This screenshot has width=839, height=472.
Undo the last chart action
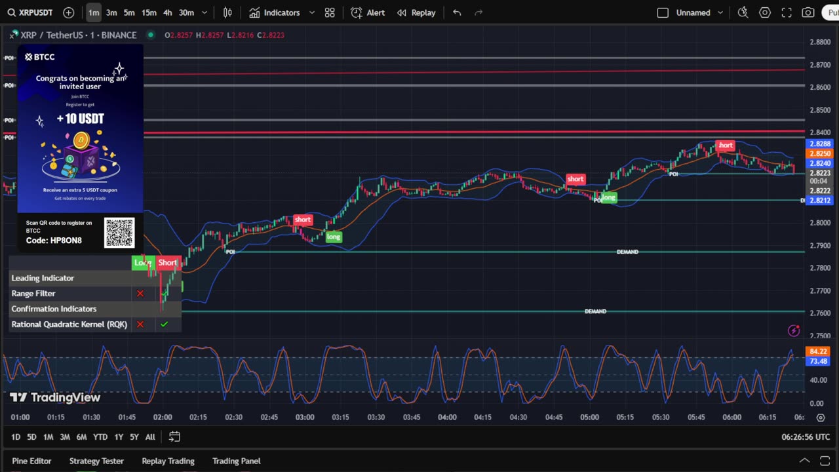[457, 12]
